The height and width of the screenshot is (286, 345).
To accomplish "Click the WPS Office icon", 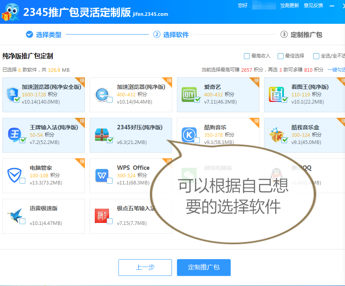I will (102, 175).
